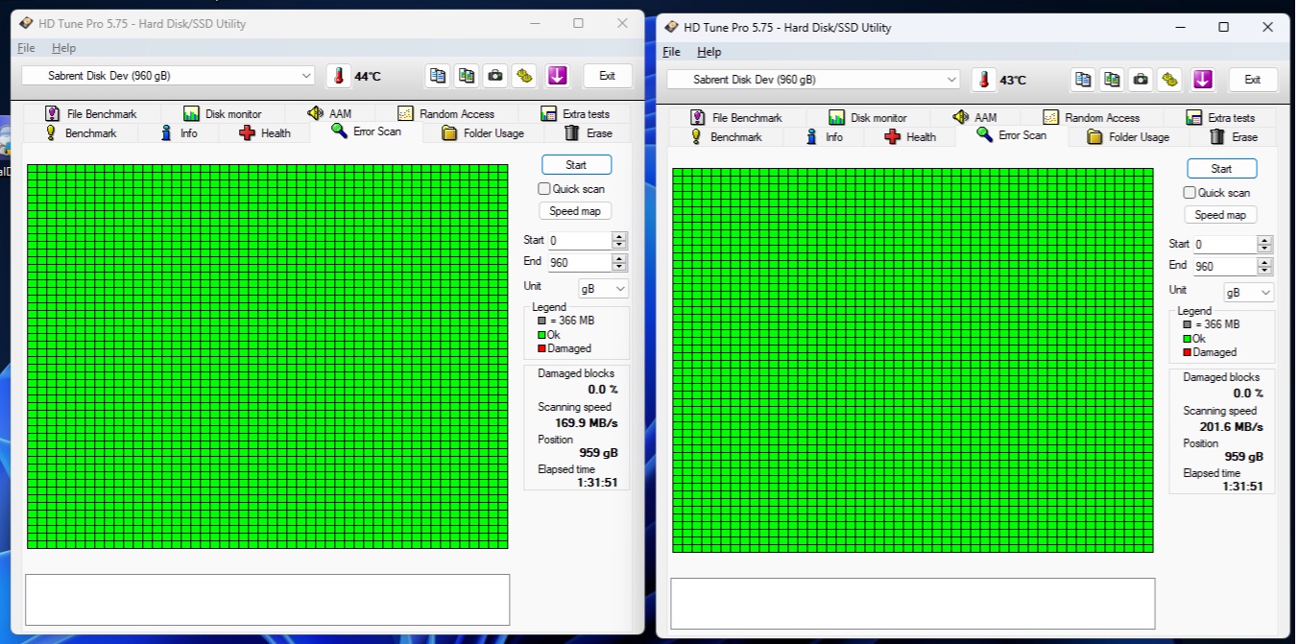The image size is (1298, 644).
Task: Switch to Health tab in left window
Action: tap(265, 133)
